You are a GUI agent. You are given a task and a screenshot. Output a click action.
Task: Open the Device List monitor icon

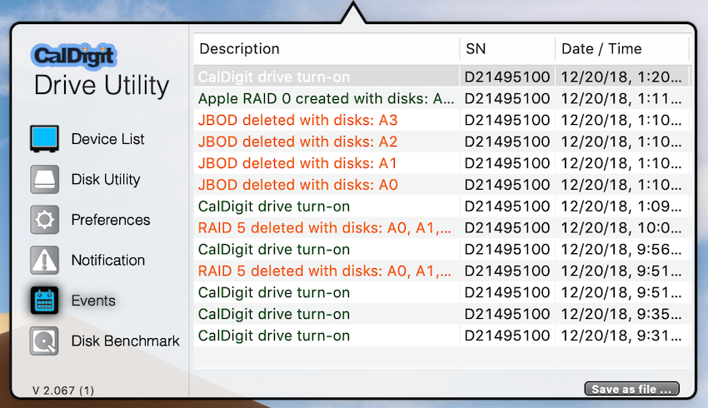(44, 138)
